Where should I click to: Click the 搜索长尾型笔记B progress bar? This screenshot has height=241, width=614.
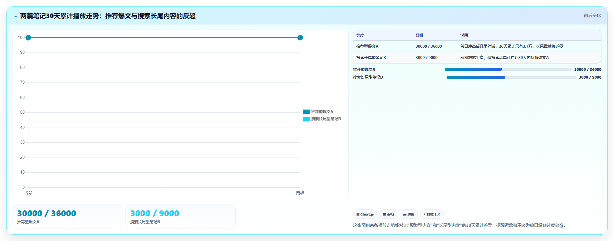(511, 77)
